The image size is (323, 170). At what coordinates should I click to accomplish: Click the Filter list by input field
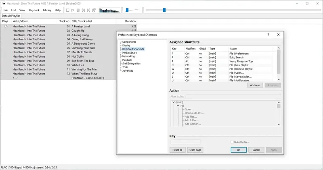[233, 96]
